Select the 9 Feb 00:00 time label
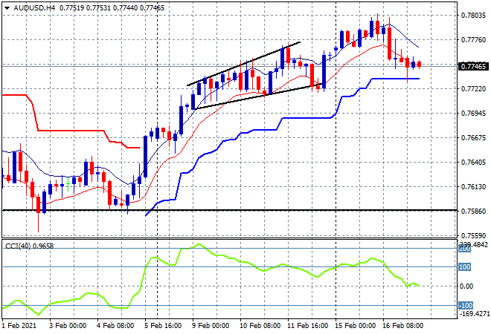This screenshot has height=334, width=491. (211, 326)
